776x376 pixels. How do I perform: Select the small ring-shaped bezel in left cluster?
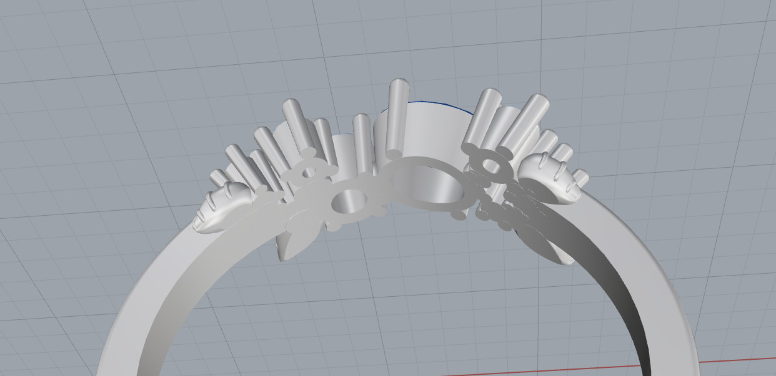[x=309, y=171]
